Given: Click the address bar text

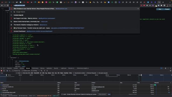Looking at the screenshot, I should point(19,5).
